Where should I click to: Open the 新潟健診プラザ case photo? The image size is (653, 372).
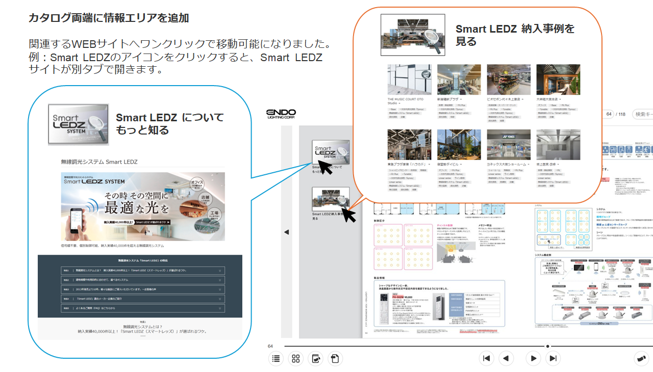[x=459, y=79]
